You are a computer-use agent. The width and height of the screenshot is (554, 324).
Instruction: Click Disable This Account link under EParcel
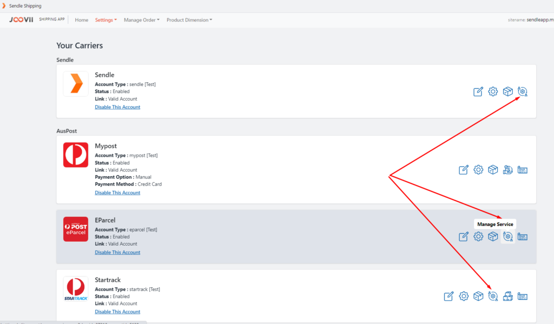click(x=117, y=252)
